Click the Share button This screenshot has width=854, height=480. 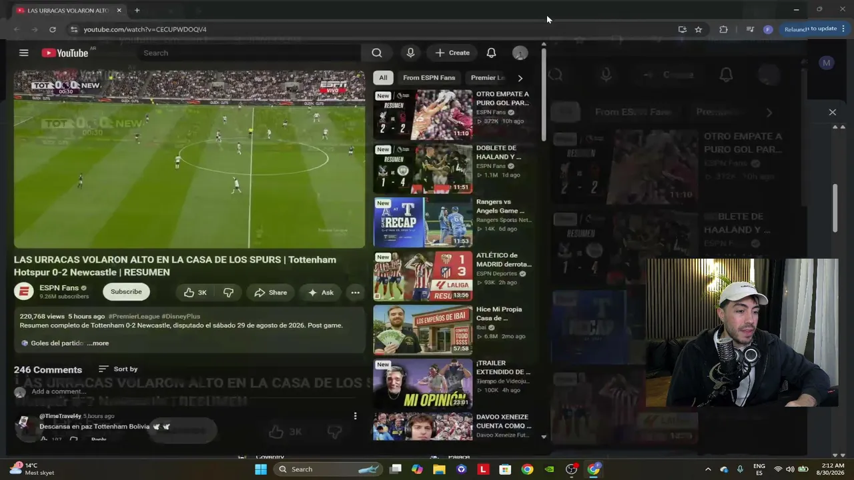270,292
